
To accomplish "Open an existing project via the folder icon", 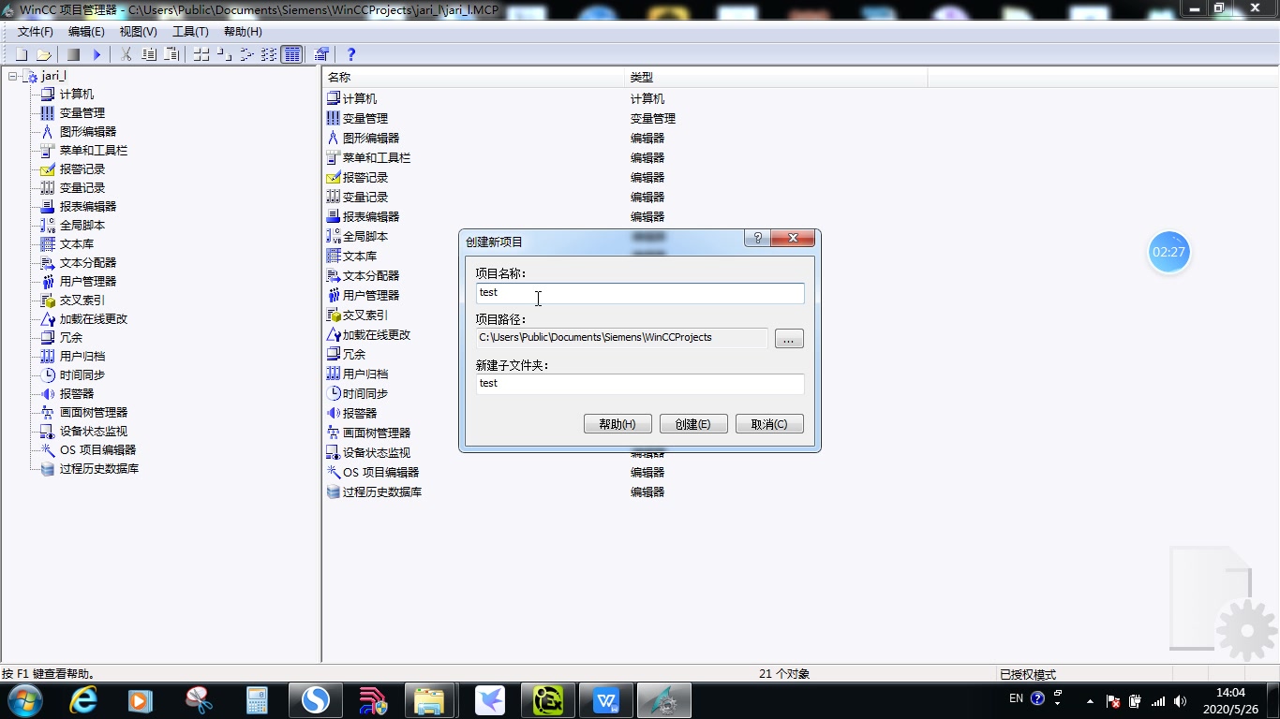I will pos(44,54).
